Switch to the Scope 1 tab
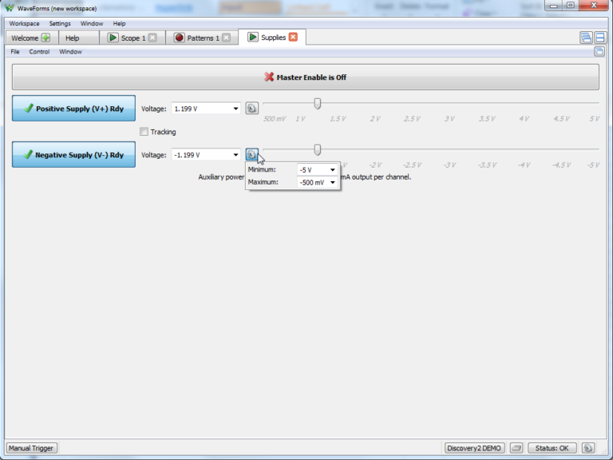 tap(132, 38)
